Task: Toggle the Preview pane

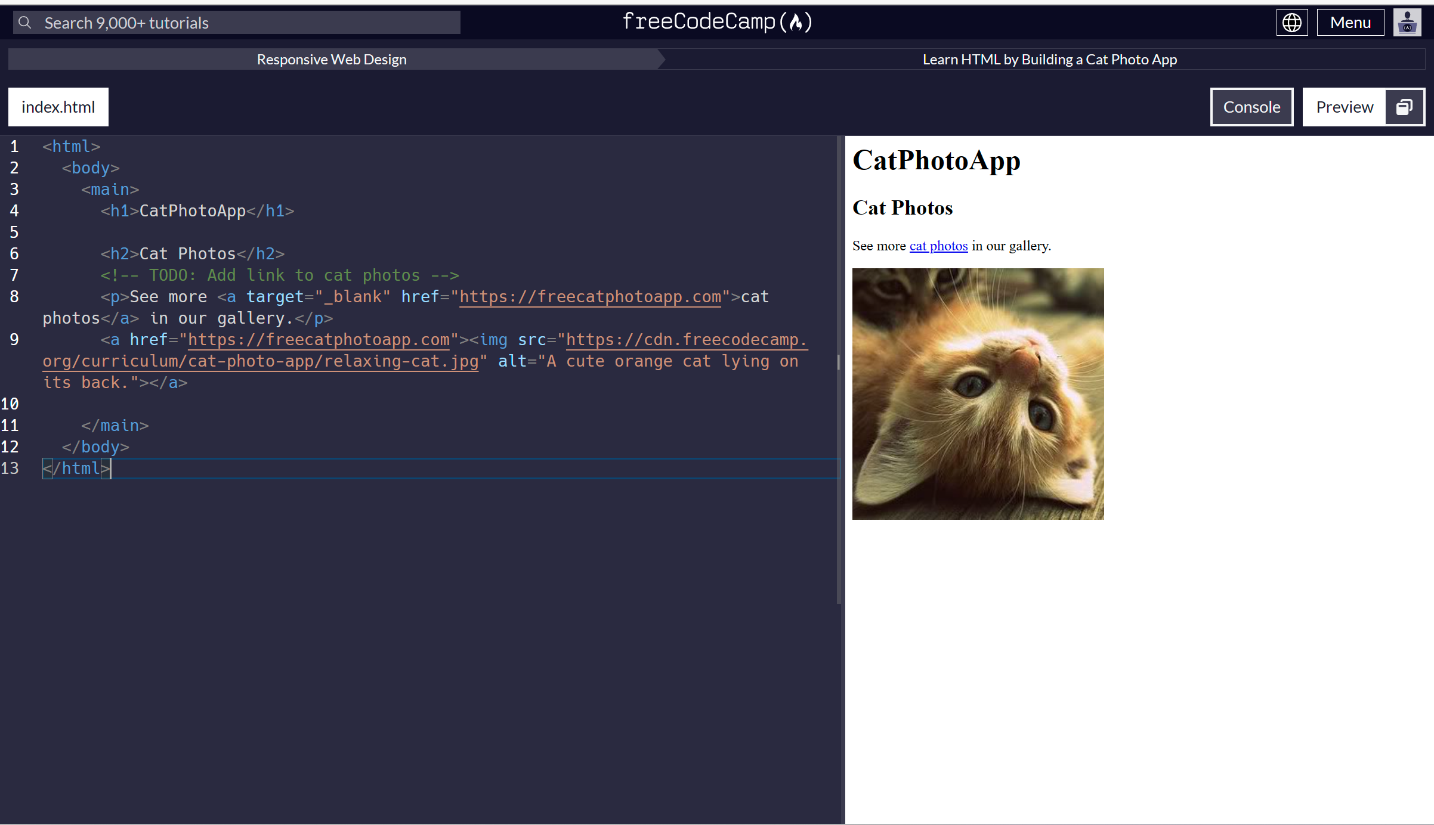Action: pyautogui.click(x=1344, y=107)
